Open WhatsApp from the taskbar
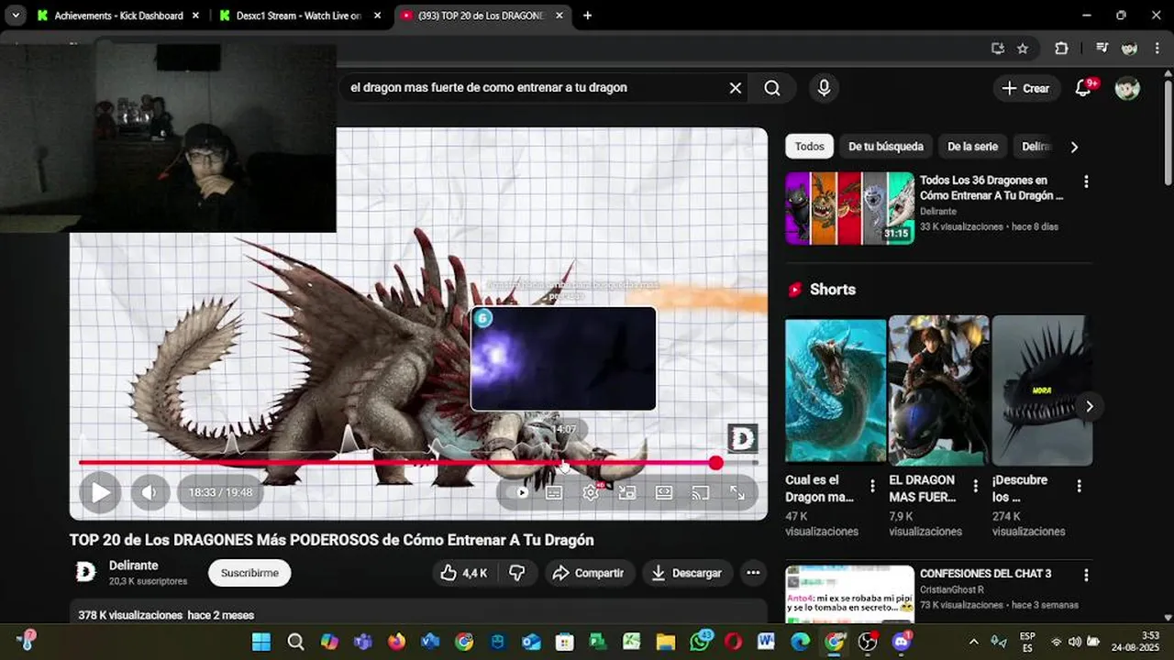This screenshot has width=1174, height=660. (x=700, y=642)
